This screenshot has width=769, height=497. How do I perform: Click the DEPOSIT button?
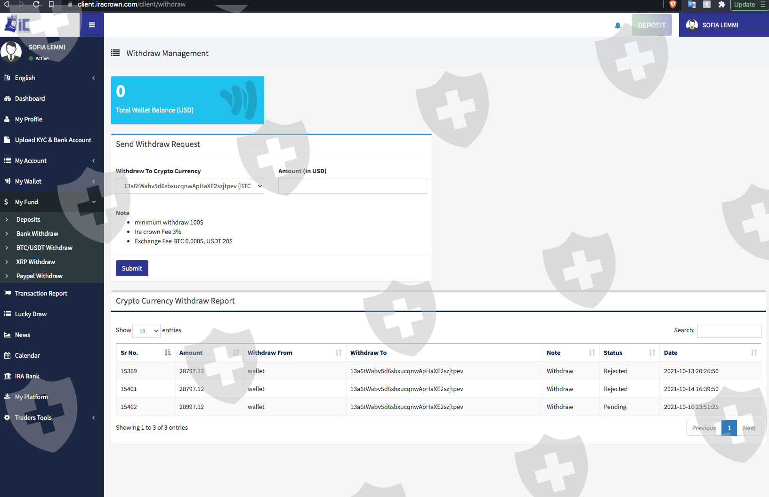click(652, 25)
